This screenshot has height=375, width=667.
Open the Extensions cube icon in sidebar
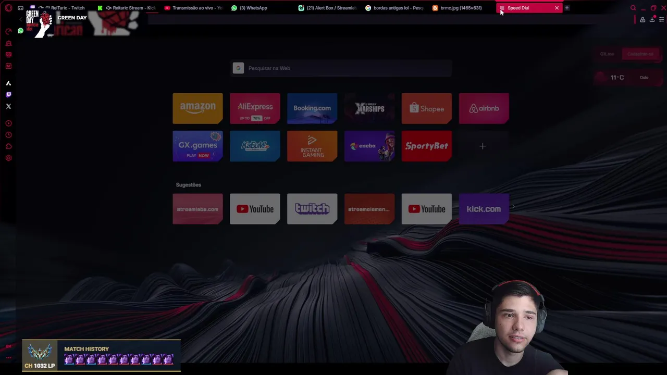(8, 146)
